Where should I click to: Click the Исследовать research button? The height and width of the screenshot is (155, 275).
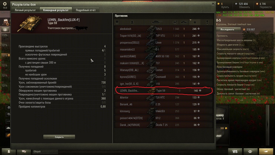point(227,29)
